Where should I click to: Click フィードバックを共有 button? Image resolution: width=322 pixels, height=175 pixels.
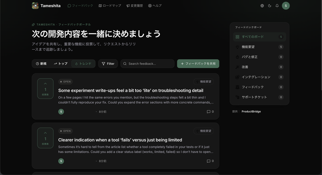[x=198, y=64]
